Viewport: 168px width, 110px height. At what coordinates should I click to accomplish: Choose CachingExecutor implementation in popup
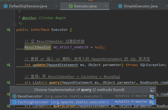pos(83,102)
